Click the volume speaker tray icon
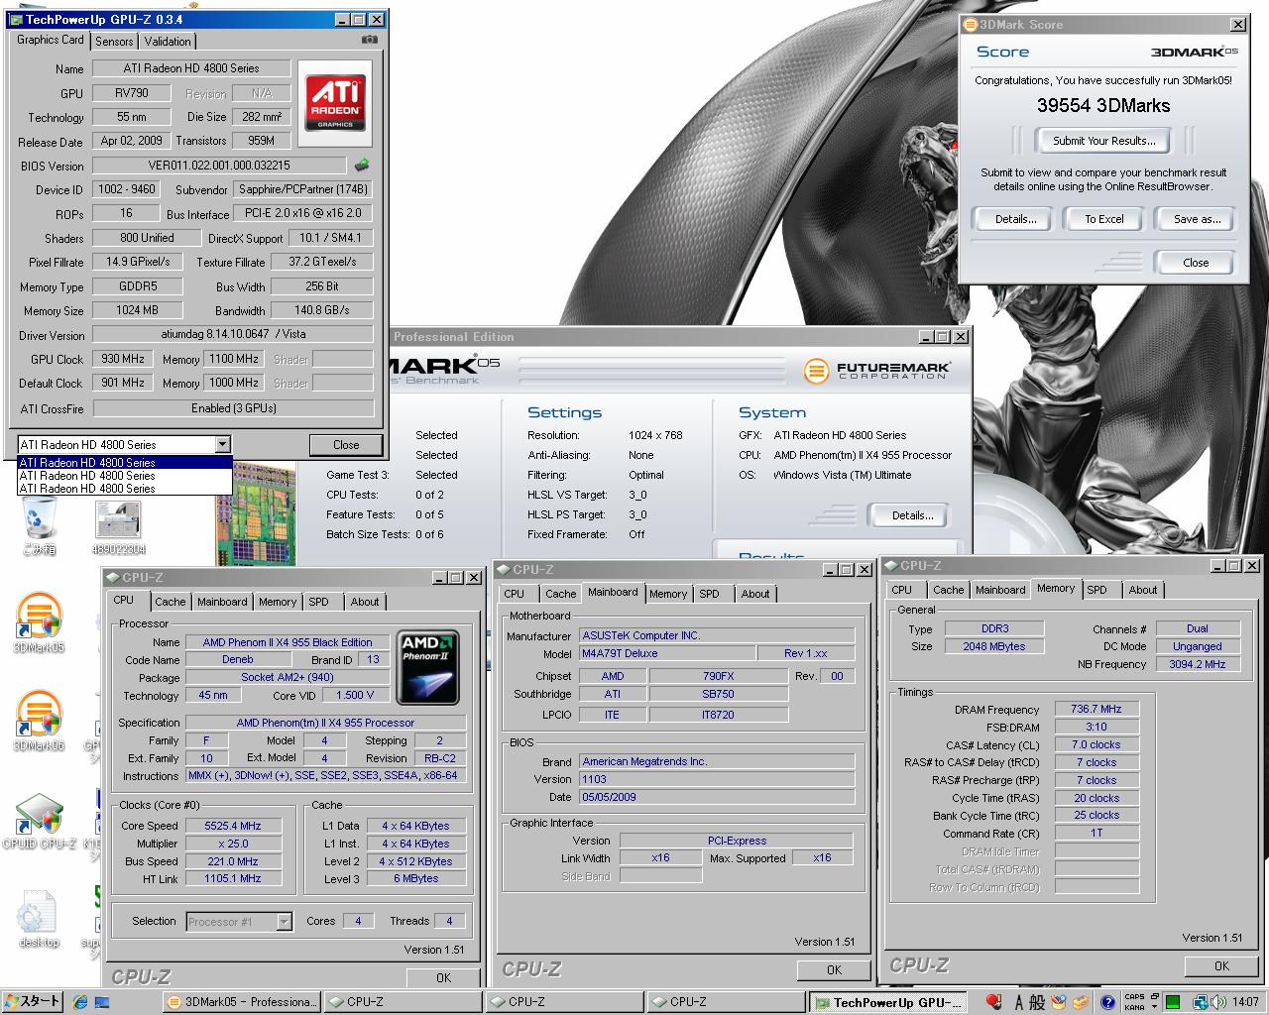Image resolution: width=1269 pixels, height=1015 pixels. click(1216, 1002)
